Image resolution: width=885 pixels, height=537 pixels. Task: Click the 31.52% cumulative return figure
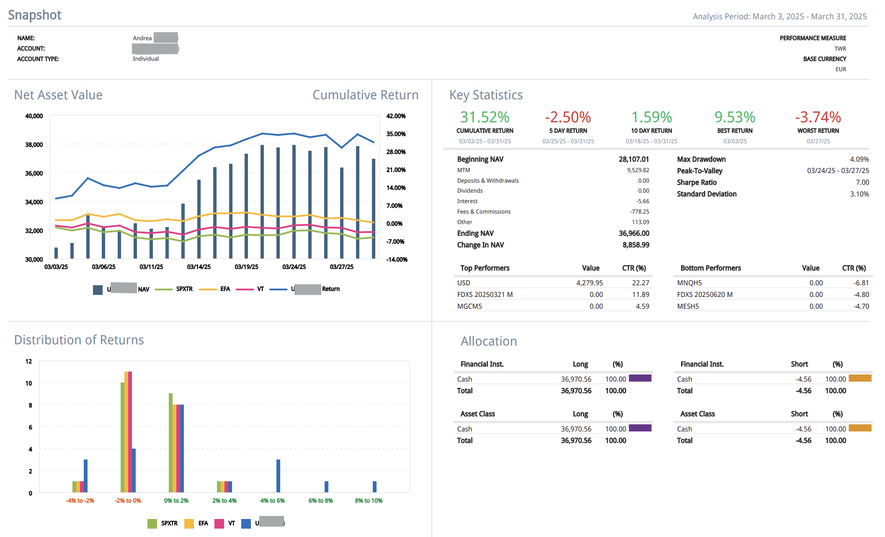[485, 117]
